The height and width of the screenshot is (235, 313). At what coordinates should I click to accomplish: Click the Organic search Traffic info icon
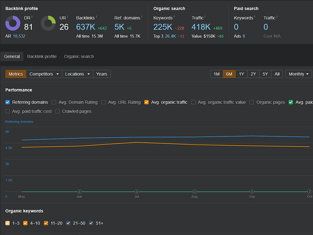point(205,16)
